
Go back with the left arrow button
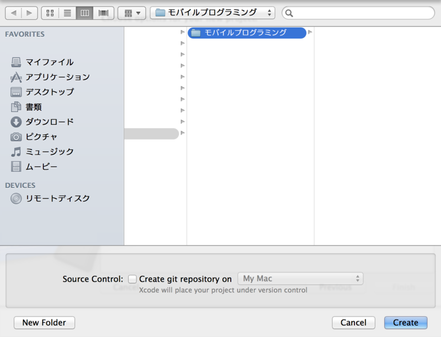13,13
